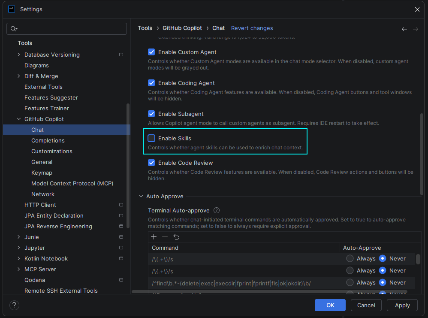The height and width of the screenshot is (318, 428).
Task: Select General under GitHub Copilot
Action: click(42, 162)
